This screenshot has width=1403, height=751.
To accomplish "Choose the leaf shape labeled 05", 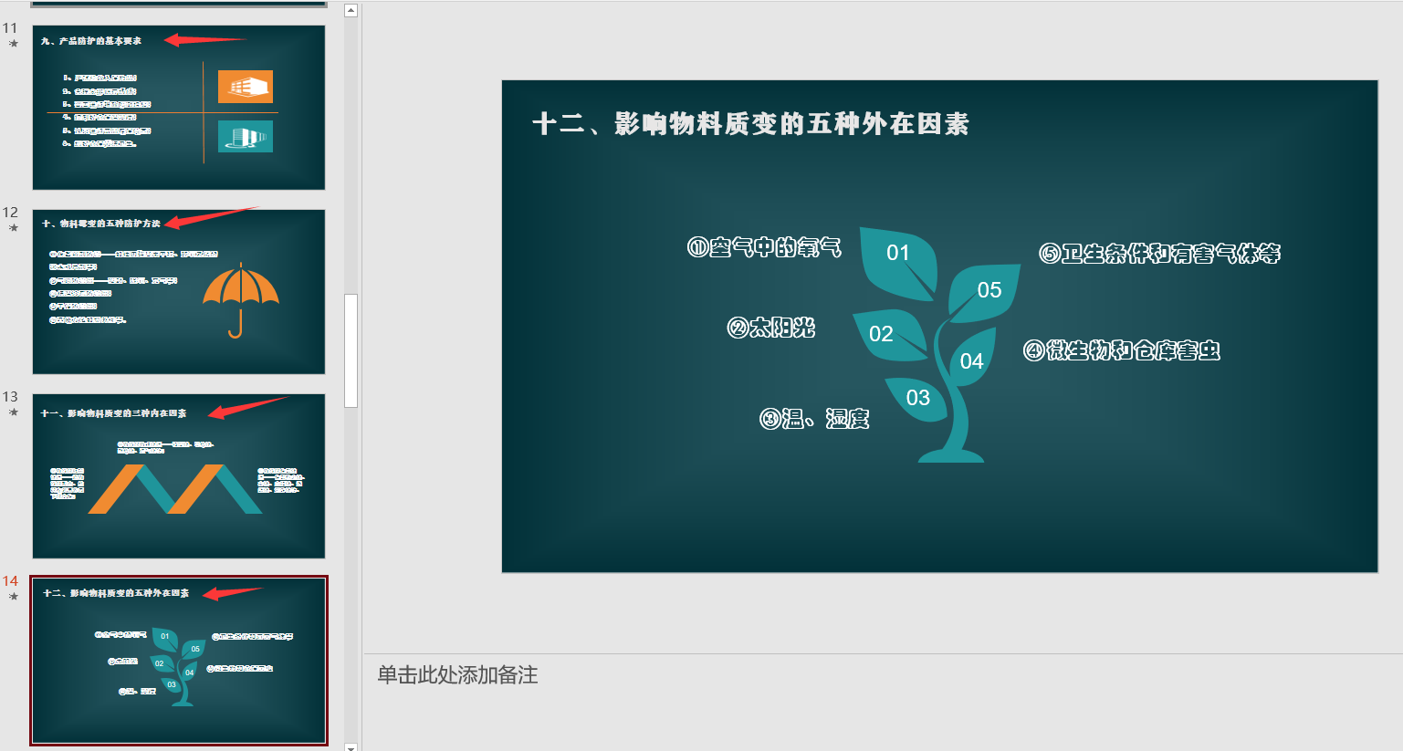I will (x=984, y=292).
